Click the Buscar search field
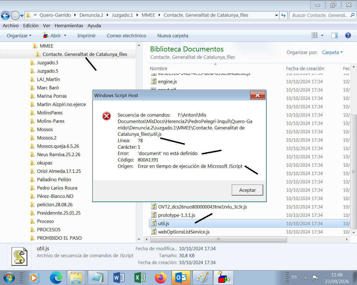Image resolution: width=357 pixels, height=285 pixels. pyautogui.click(x=320, y=15)
